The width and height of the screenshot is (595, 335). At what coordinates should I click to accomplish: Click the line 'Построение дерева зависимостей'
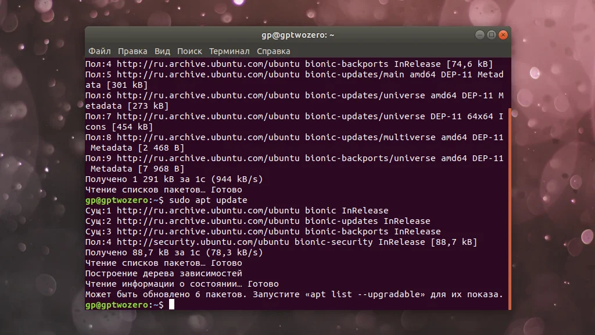point(163,273)
